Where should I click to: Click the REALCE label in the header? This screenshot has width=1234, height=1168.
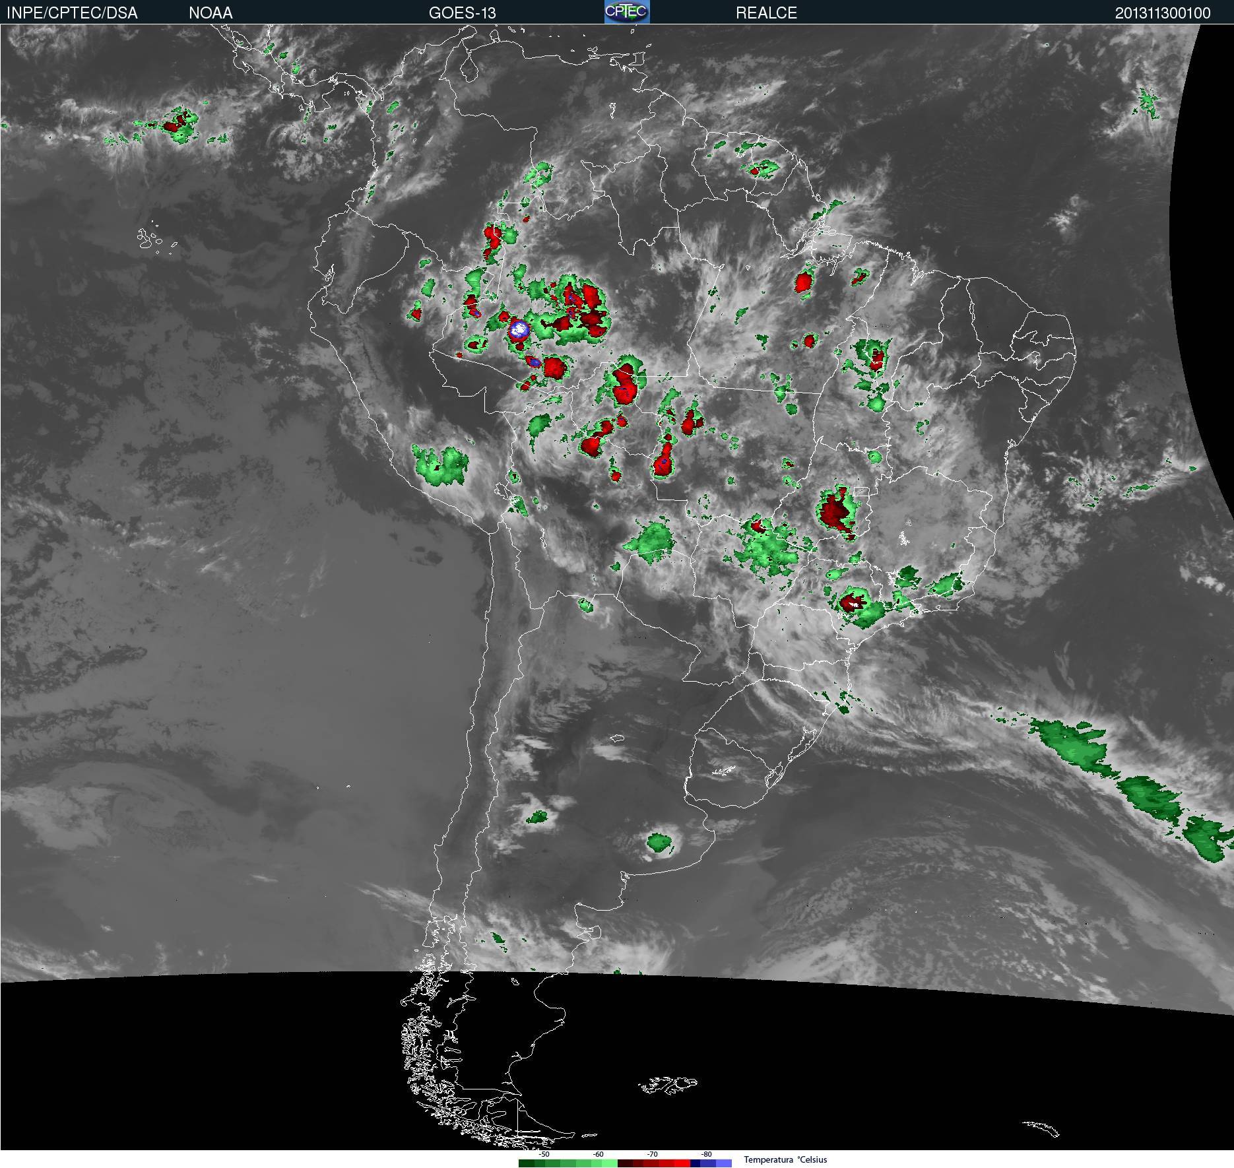point(766,13)
